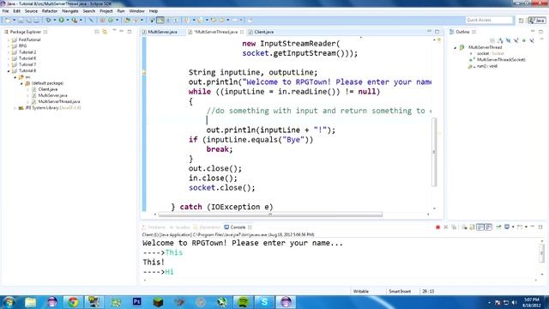Collapse MultiServerThread in Outline
The height and width of the screenshot is (309, 549).
coord(455,48)
